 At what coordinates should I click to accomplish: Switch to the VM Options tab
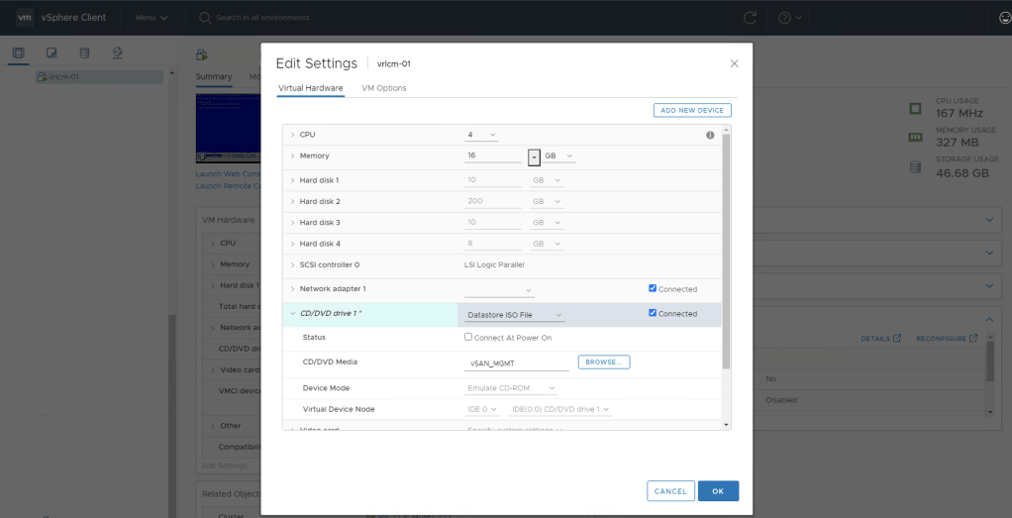tap(384, 88)
